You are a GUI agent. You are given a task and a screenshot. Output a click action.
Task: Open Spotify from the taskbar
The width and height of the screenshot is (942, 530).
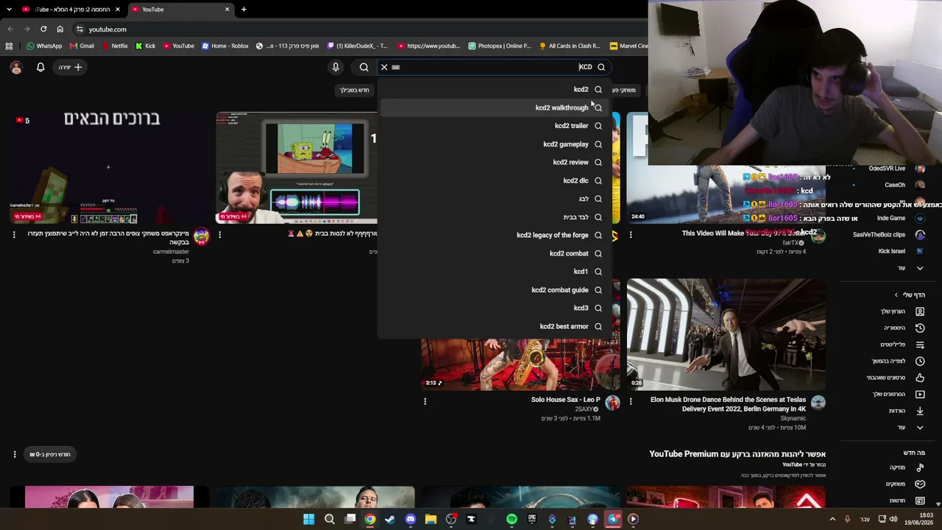(x=511, y=520)
